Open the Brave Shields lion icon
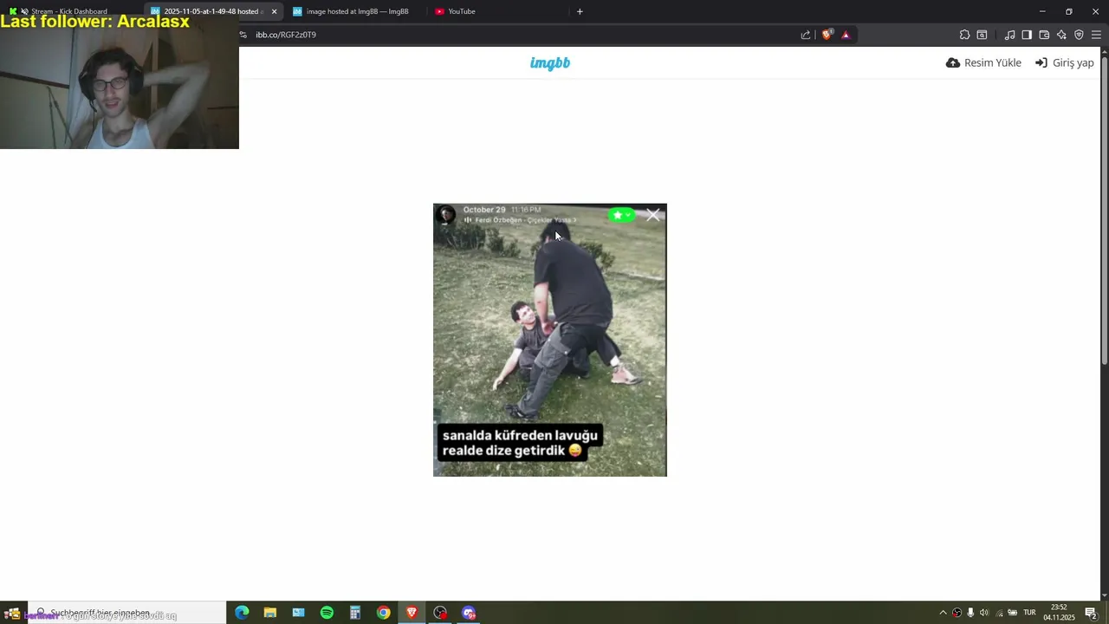Viewport: 1109px width, 624px height. tap(827, 35)
